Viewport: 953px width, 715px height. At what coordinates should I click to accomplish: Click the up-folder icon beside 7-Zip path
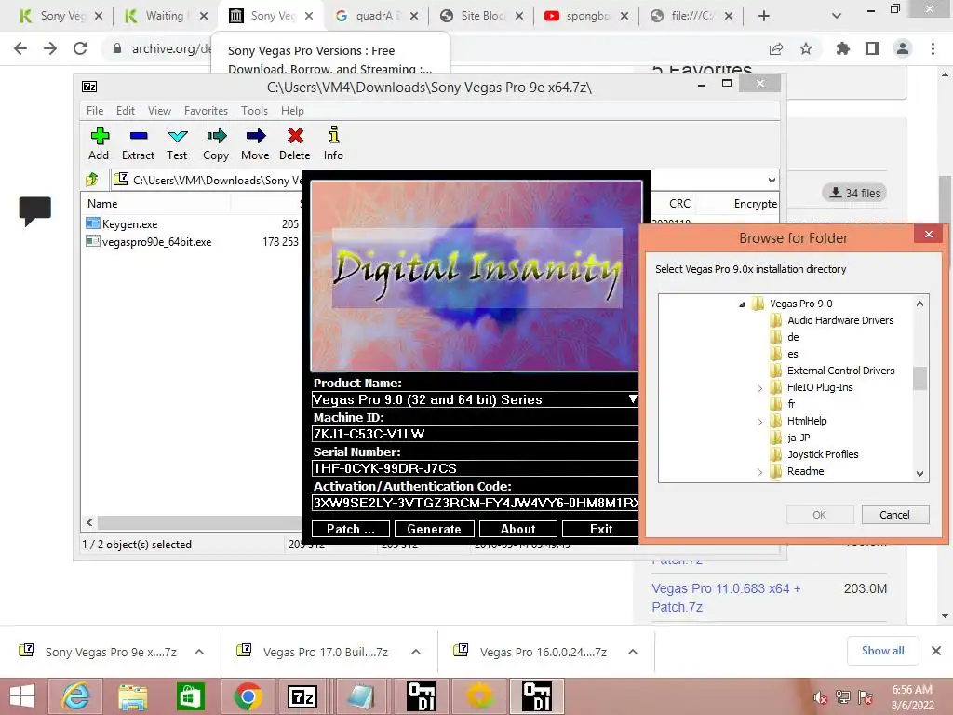pyautogui.click(x=92, y=180)
